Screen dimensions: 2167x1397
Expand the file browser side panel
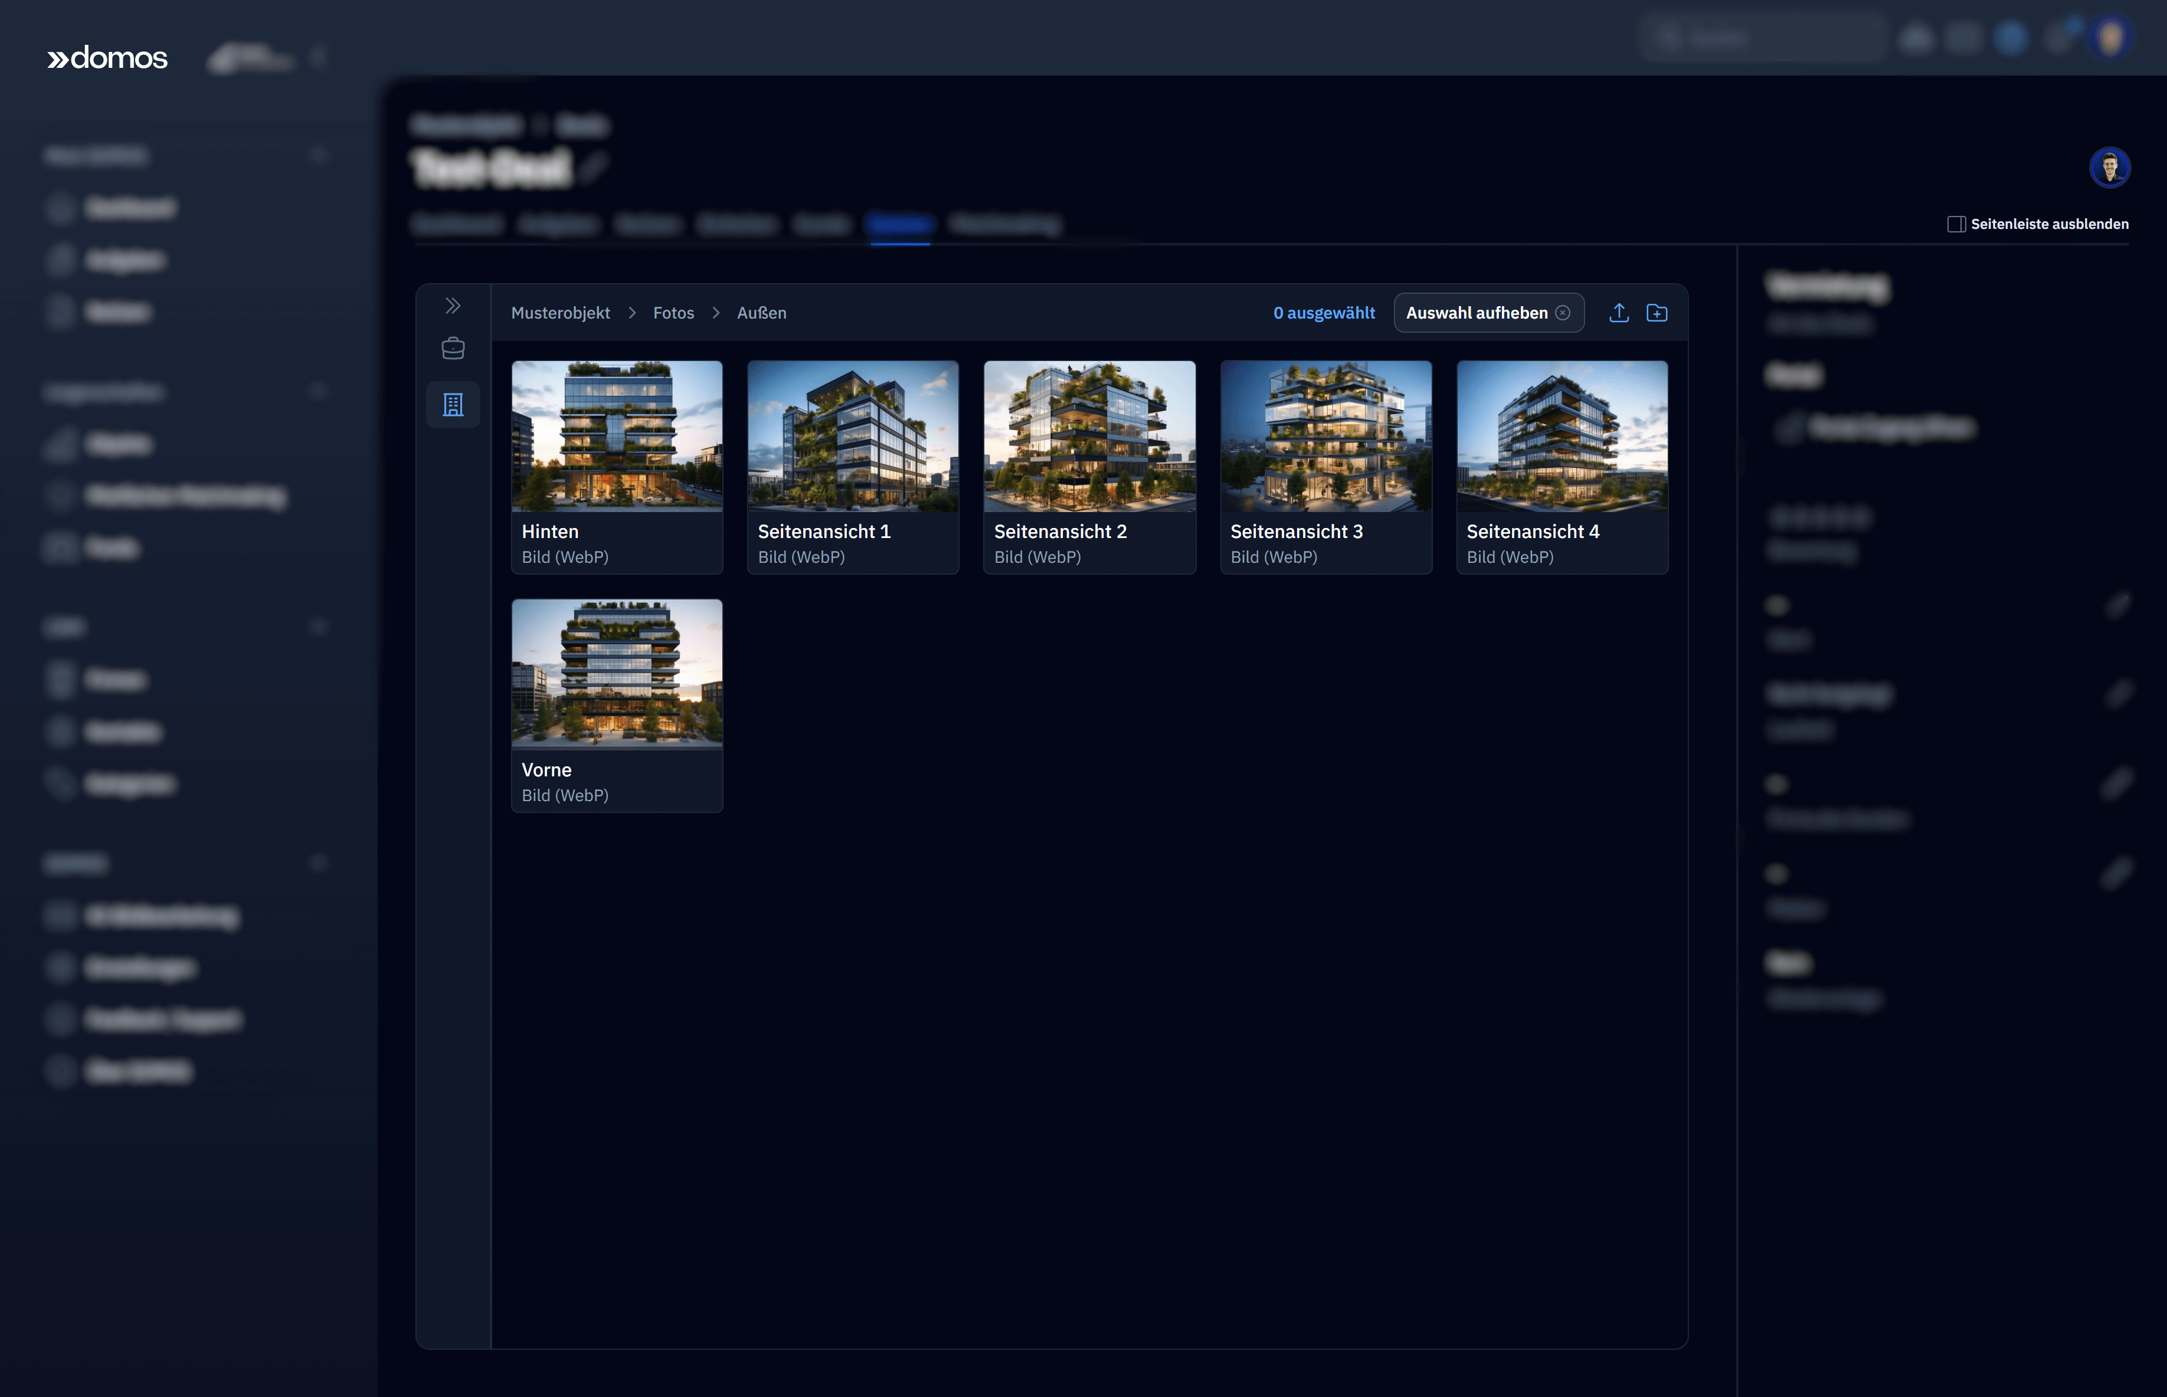453,306
